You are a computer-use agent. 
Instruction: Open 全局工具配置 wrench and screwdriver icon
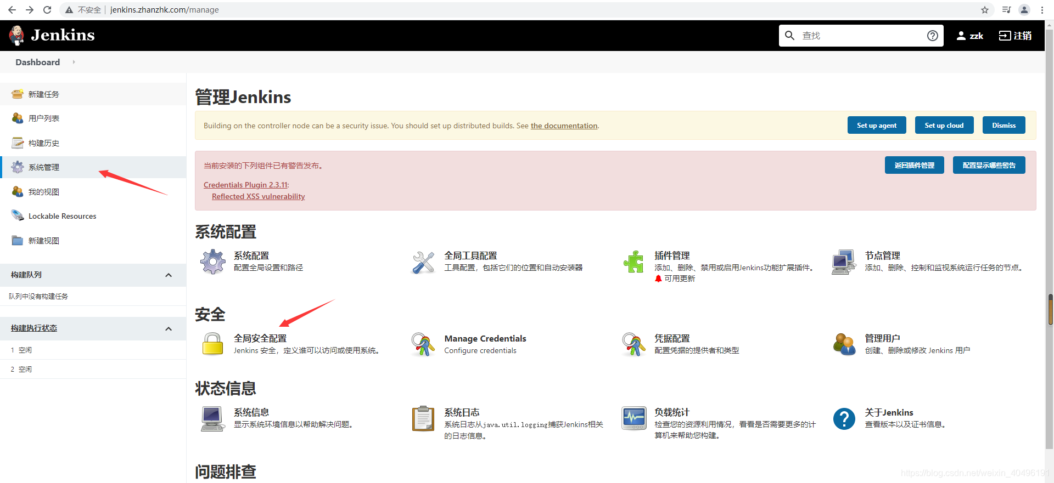[423, 262]
